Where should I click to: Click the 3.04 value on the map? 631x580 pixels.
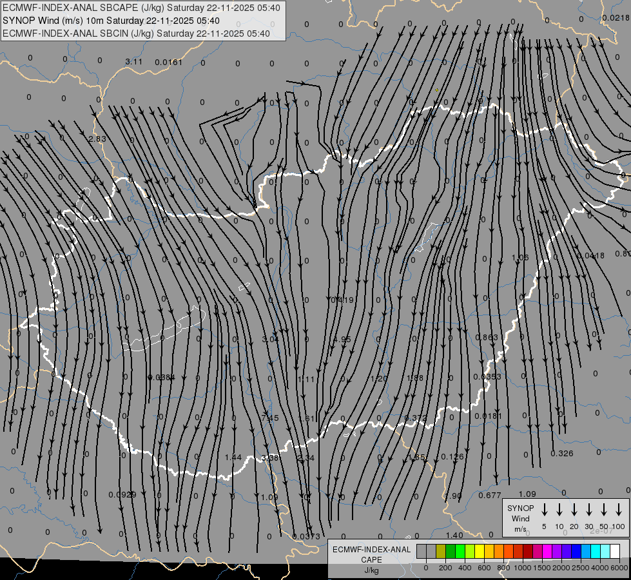(x=271, y=340)
